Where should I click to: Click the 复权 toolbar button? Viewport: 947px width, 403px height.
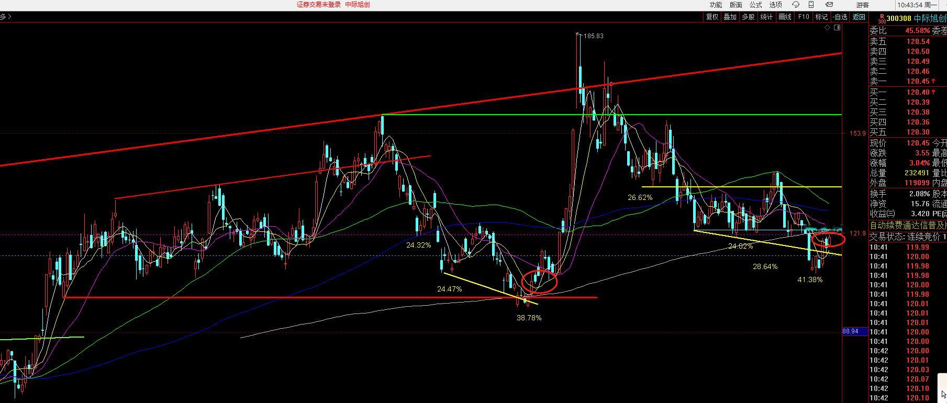(712, 17)
